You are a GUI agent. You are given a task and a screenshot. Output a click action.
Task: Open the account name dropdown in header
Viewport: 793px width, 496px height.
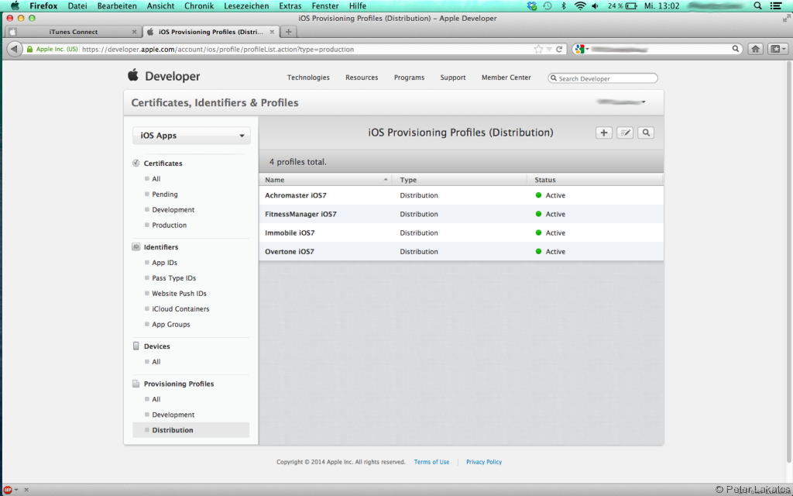point(621,102)
